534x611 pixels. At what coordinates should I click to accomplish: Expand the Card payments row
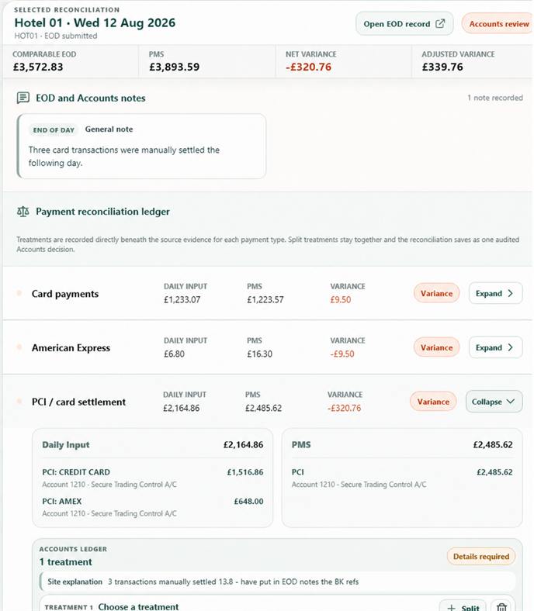(x=495, y=293)
